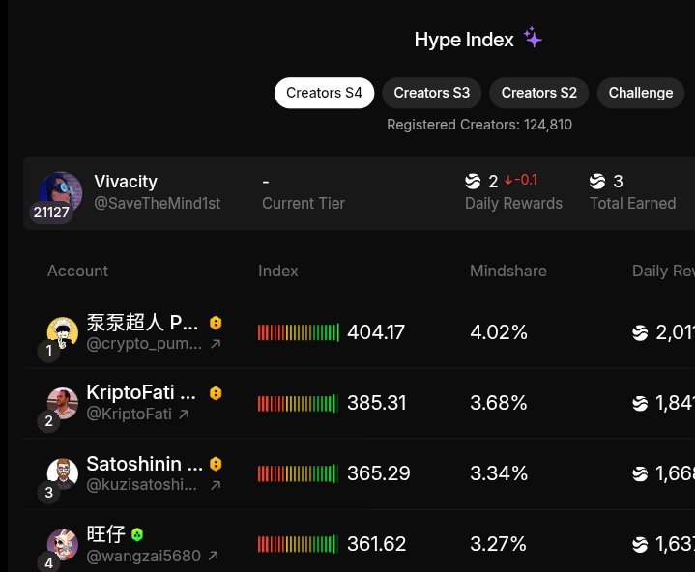Viewport: 695px width, 572px height.
Task: Click the index bar for 361.62
Action: coord(298,544)
